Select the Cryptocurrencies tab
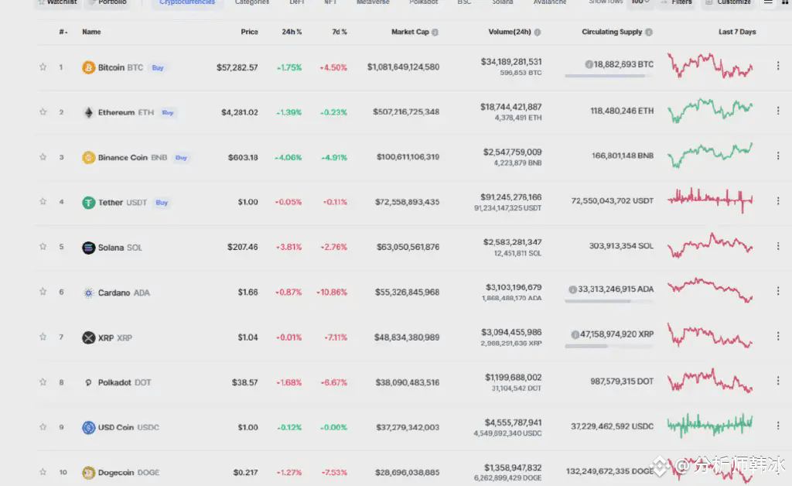The height and width of the screenshot is (486, 792). click(x=187, y=2)
